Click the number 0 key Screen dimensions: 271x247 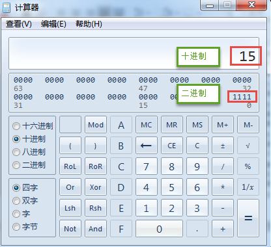tap(159, 229)
